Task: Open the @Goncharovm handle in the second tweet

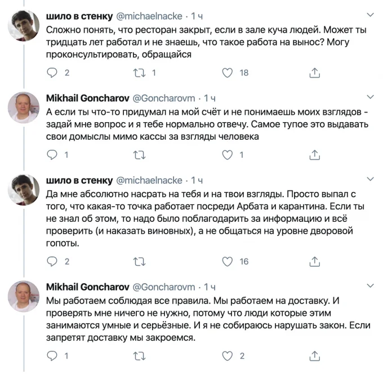Action: pyautogui.click(x=164, y=98)
